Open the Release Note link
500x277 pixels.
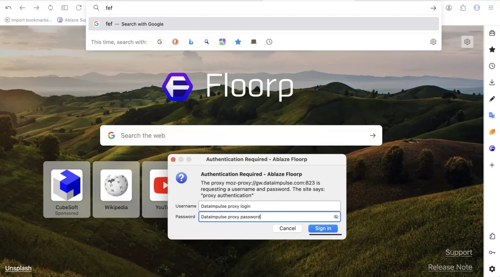[x=450, y=267]
